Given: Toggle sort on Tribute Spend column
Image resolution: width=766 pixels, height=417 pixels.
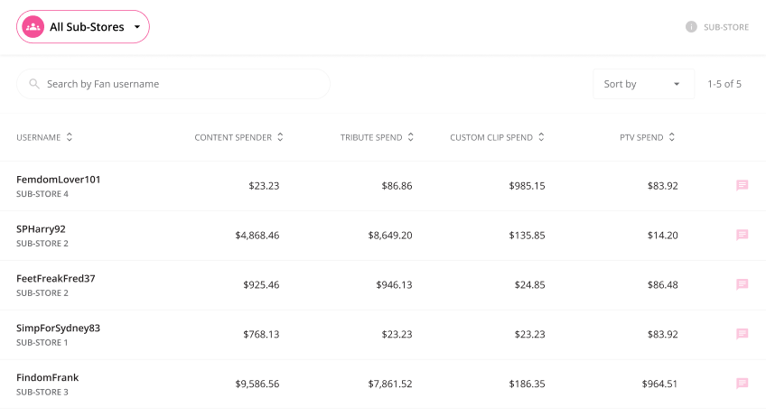Looking at the screenshot, I should point(411,137).
